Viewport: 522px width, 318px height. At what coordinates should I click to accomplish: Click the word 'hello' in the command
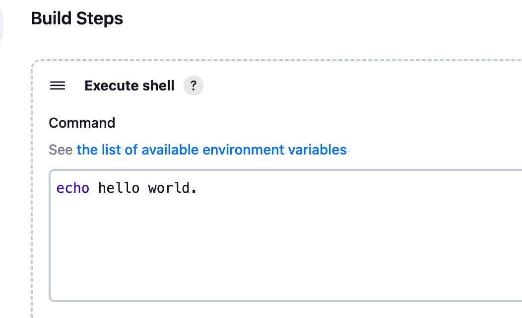tap(119, 188)
